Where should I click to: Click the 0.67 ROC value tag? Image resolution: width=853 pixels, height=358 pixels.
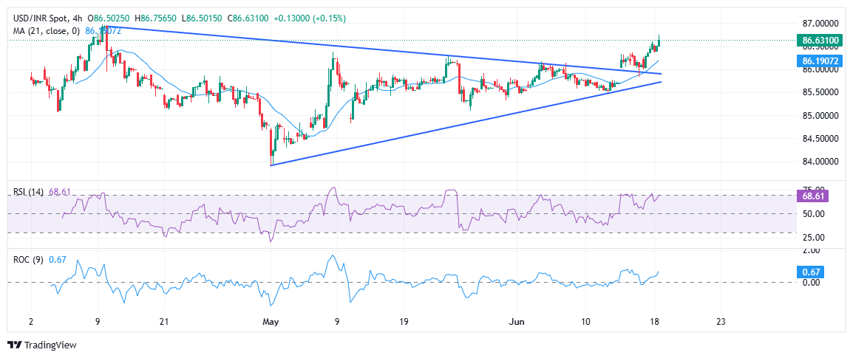pos(809,272)
